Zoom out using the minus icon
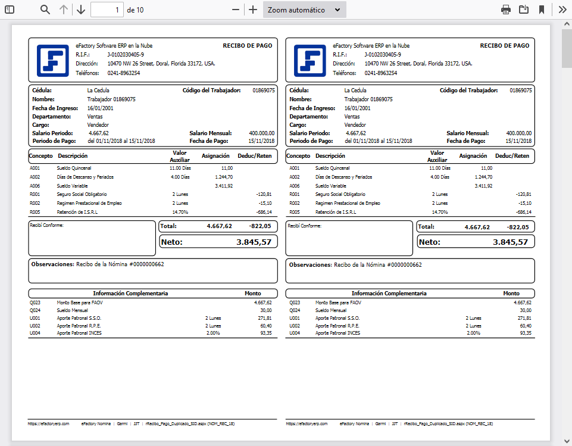Viewport: 572px width, 446px height. click(236, 10)
